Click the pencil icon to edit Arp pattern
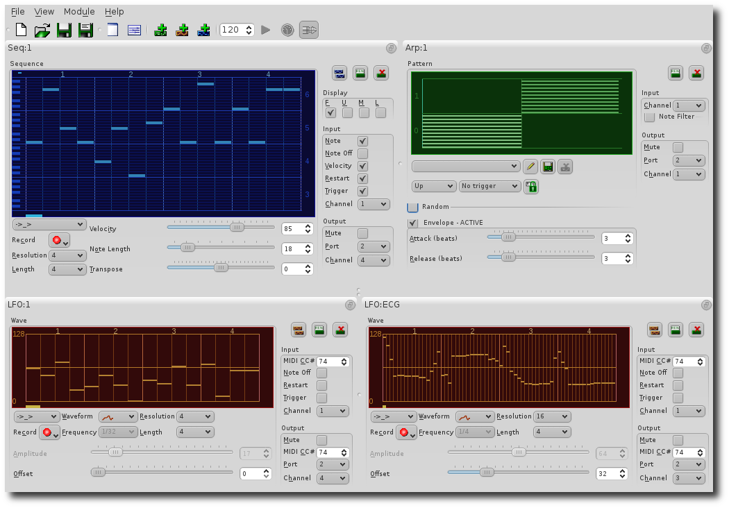Screen dimensions: 729x508 pos(530,167)
